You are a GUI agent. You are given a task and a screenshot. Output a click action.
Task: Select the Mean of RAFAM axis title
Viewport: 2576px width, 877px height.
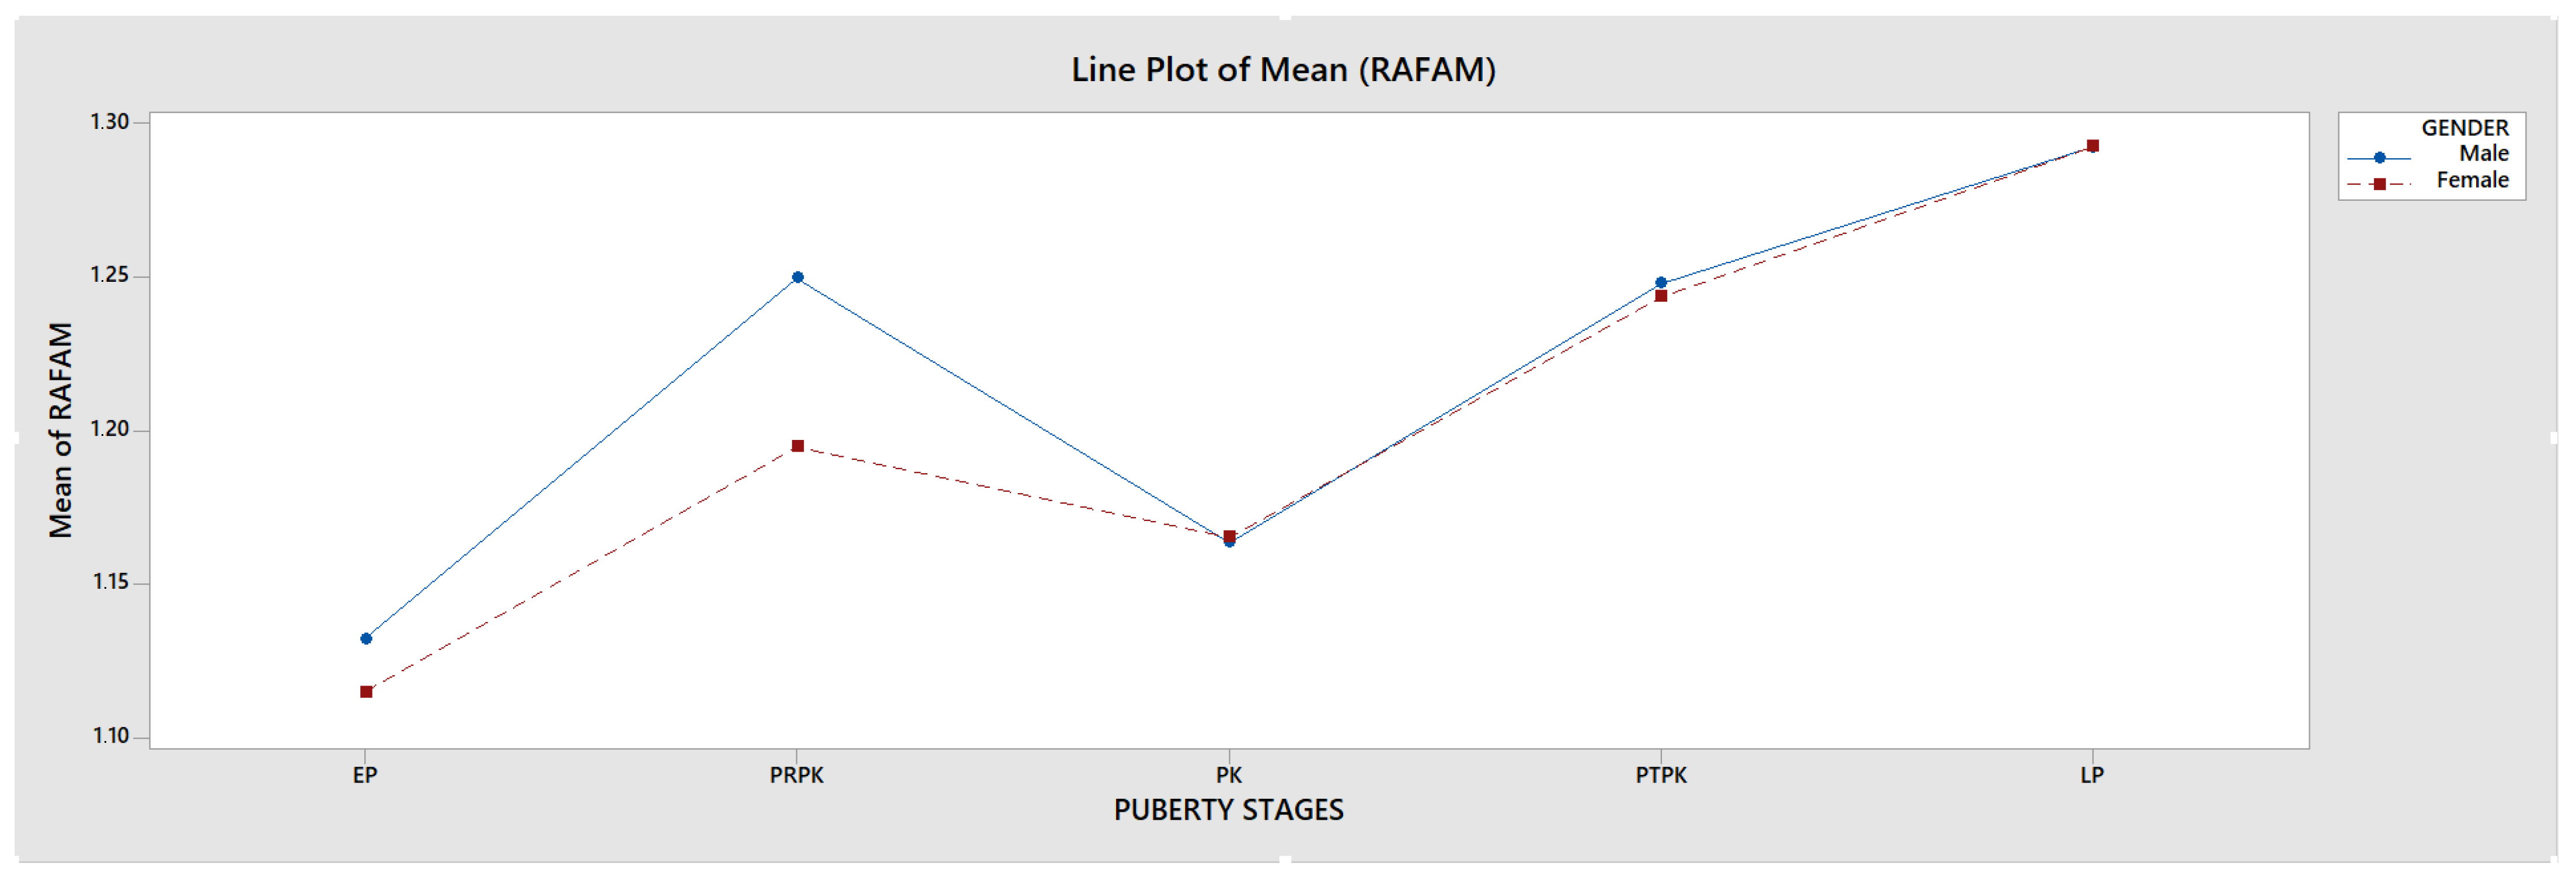(61, 430)
